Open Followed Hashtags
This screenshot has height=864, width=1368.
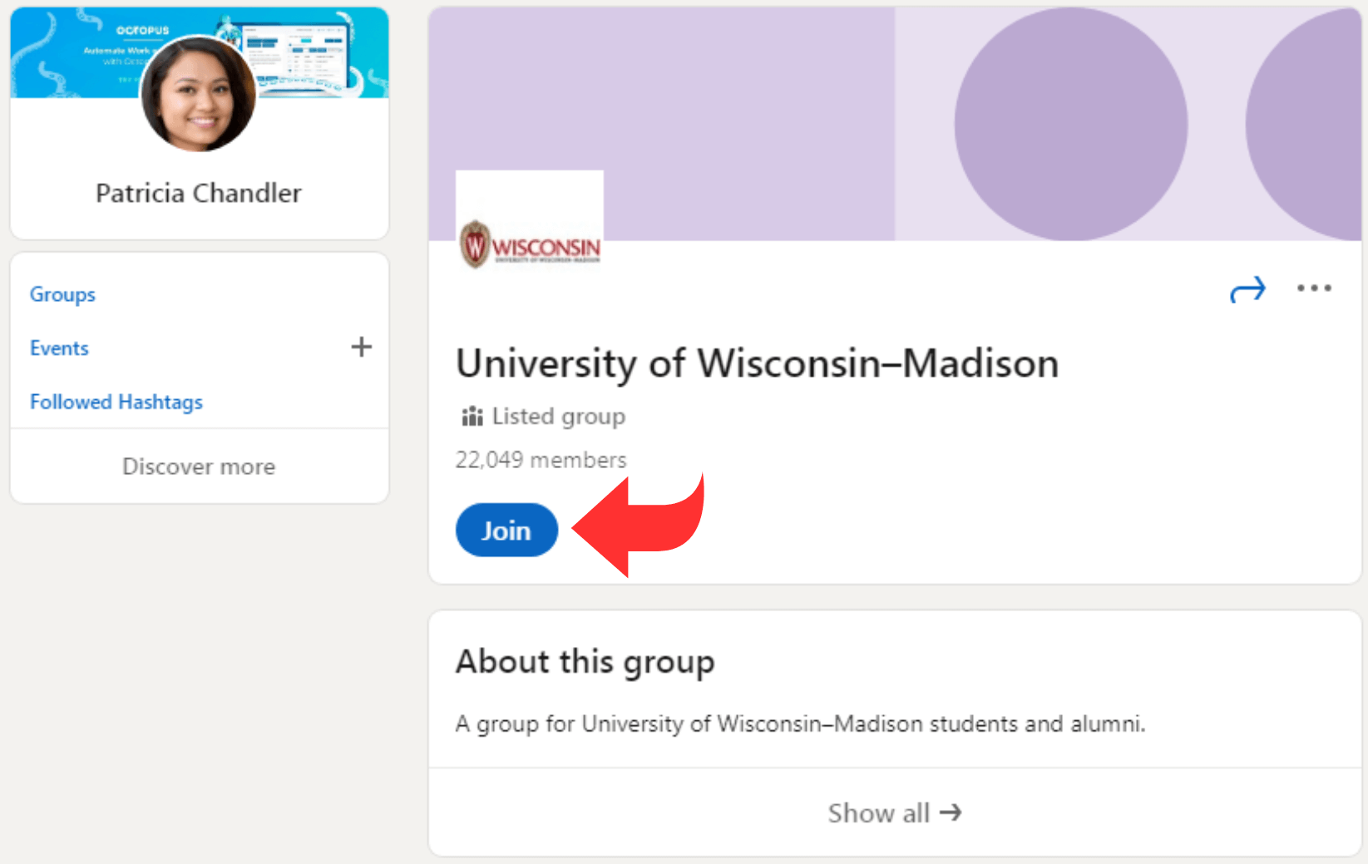coord(116,401)
